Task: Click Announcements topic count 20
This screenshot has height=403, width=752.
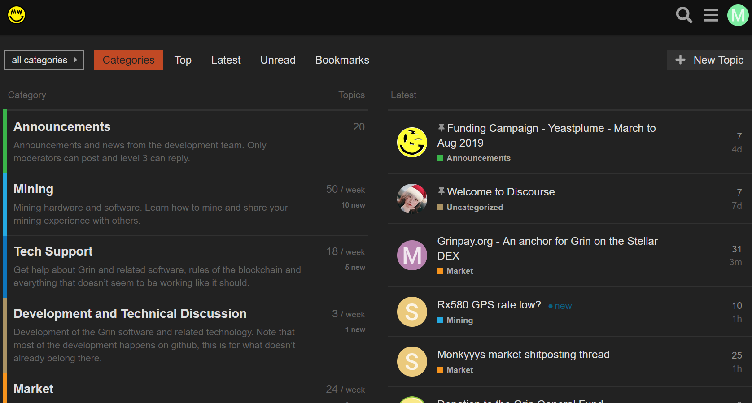Action: click(x=359, y=127)
